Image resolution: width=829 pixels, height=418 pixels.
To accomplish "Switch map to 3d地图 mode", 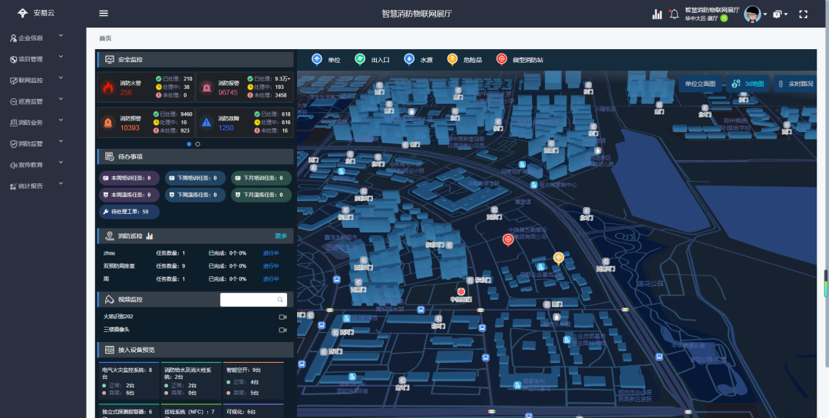I will tap(748, 84).
